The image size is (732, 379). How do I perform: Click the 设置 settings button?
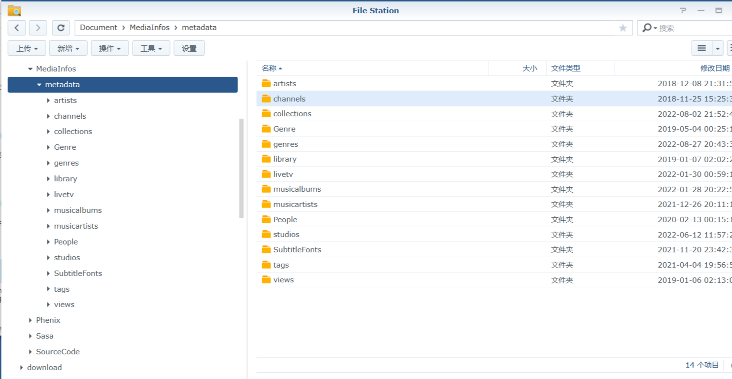click(189, 48)
